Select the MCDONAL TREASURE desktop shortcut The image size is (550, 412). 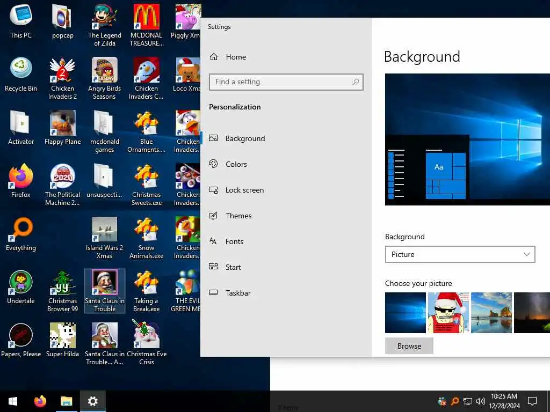pos(147,25)
